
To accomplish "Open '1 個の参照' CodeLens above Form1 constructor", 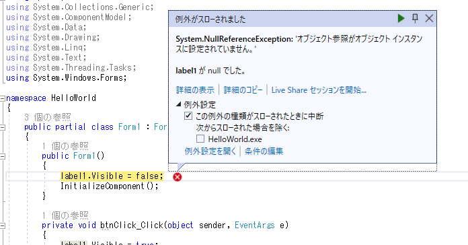I will click(65, 146).
